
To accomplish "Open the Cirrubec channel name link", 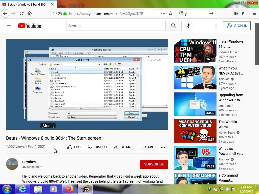I will 29,162.
